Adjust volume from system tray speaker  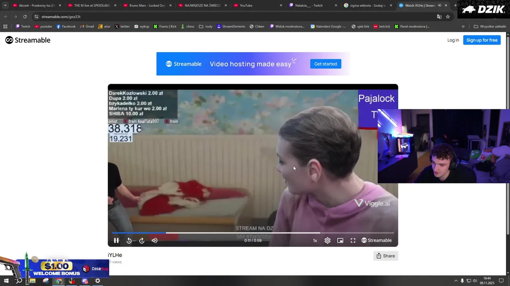(475, 281)
